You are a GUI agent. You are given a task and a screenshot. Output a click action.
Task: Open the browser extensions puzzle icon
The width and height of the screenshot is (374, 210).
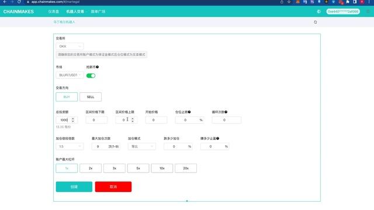point(348,2)
